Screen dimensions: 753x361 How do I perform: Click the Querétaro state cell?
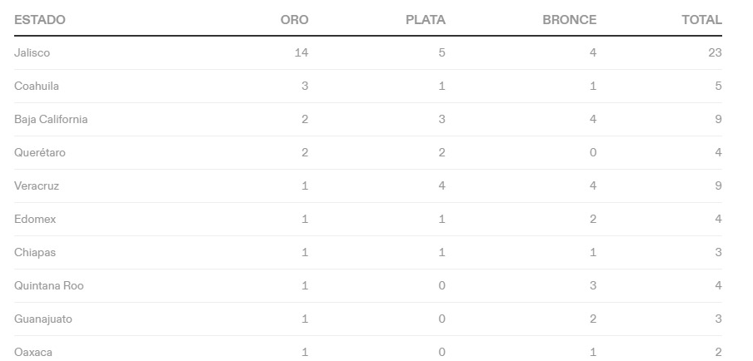pos(39,152)
